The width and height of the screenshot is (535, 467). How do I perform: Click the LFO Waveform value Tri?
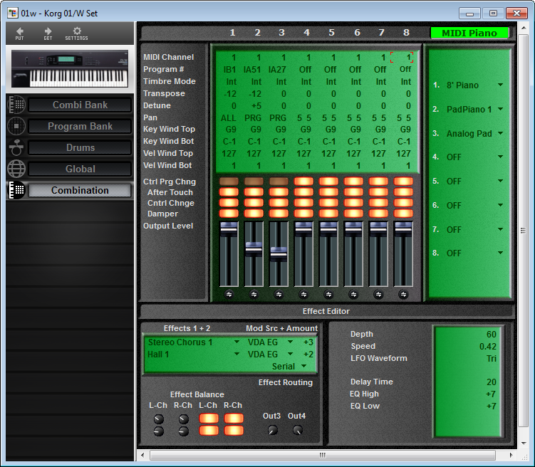[492, 359]
